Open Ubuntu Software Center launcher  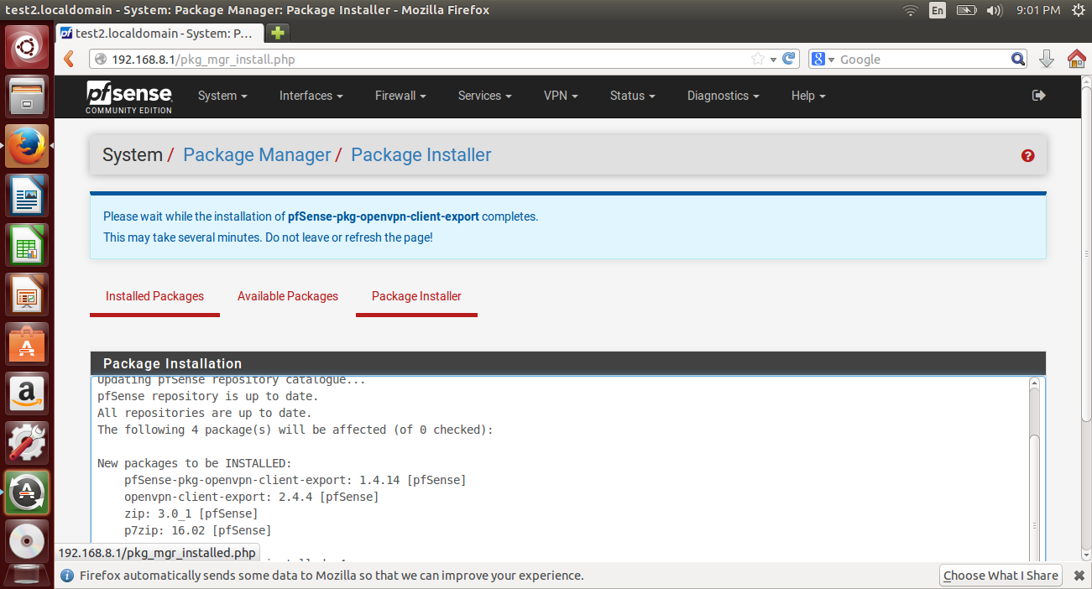(27, 344)
